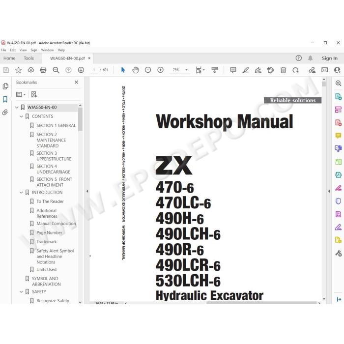The height and width of the screenshot is (344, 344).
Task: Click the Delete trash icon
Action: pos(283,70)
